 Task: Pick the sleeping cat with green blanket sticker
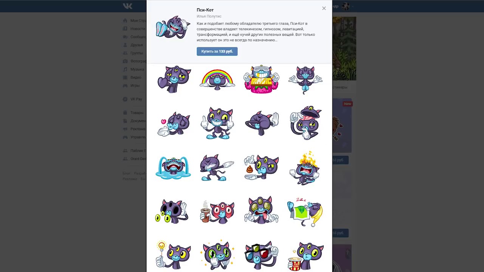305,212
